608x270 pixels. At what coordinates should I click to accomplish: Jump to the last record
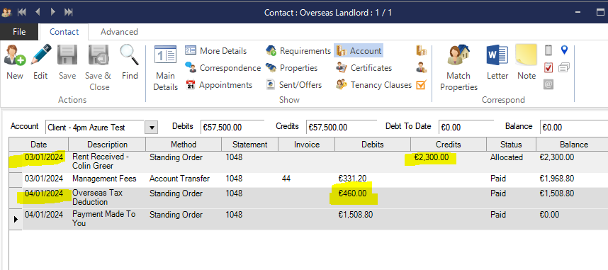tap(69, 12)
